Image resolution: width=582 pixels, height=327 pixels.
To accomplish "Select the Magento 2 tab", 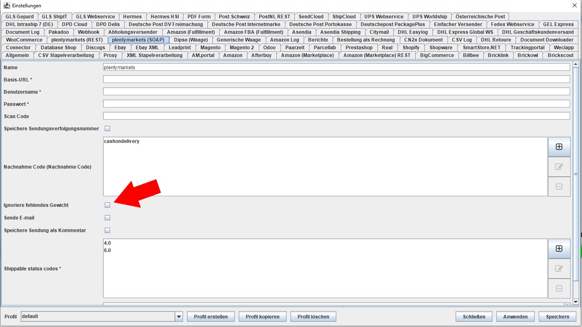I will tap(242, 48).
